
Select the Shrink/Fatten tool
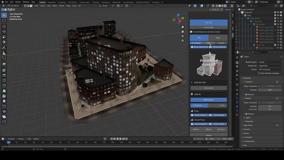pos(4,112)
